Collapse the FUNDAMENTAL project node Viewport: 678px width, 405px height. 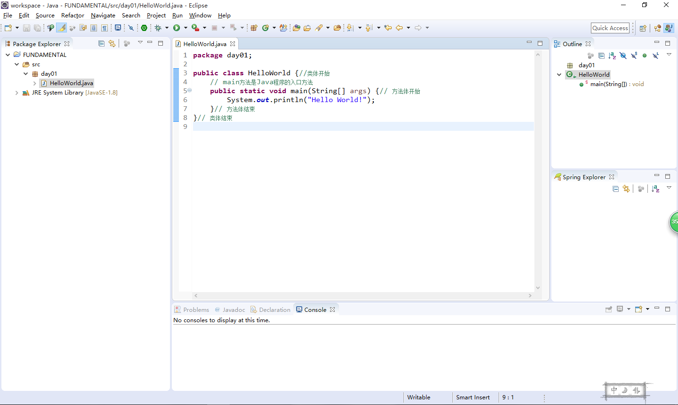8,55
